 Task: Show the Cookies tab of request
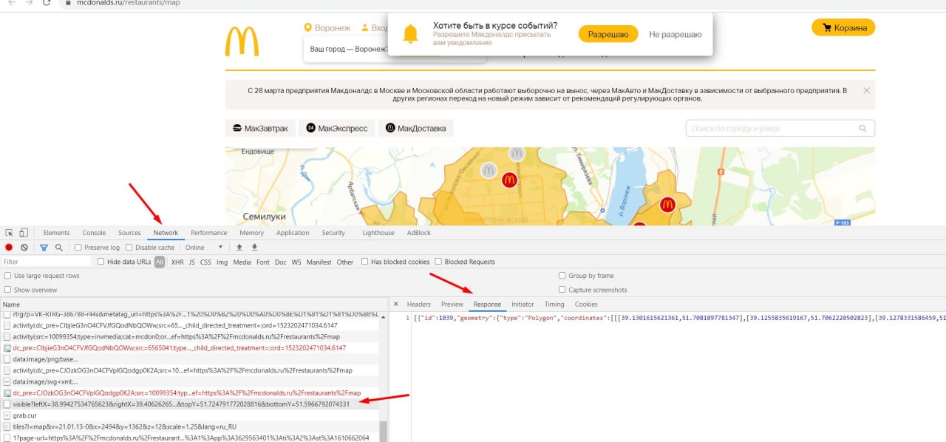click(586, 305)
